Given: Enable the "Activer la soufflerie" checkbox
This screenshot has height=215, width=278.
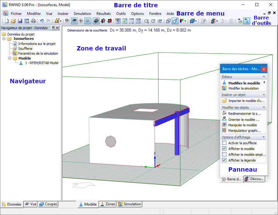Looking at the screenshot, I should pos(225,143).
